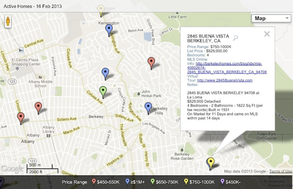The image size is (293, 189).
Task: Click the Terms of Use link
Action: pyautogui.click(x=281, y=171)
